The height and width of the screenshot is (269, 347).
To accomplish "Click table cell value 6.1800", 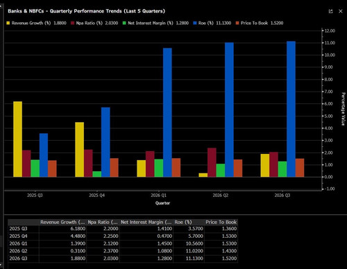I will coord(78,229).
